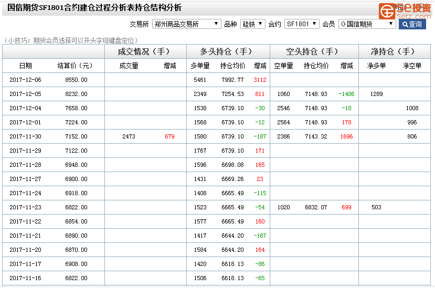Click the red increase value 811
435x288 pixels.
[260, 94]
